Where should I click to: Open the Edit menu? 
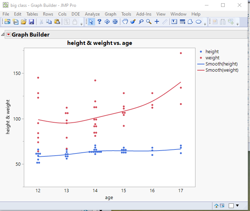pyautogui.click(x=18, y=14)
